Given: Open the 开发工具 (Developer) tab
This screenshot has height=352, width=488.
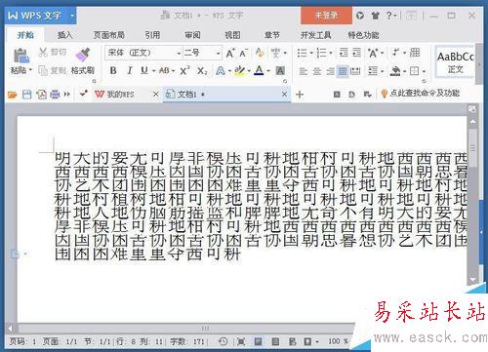Looking at the screenshot, I should pyautogui.click(x=315, y=35).
